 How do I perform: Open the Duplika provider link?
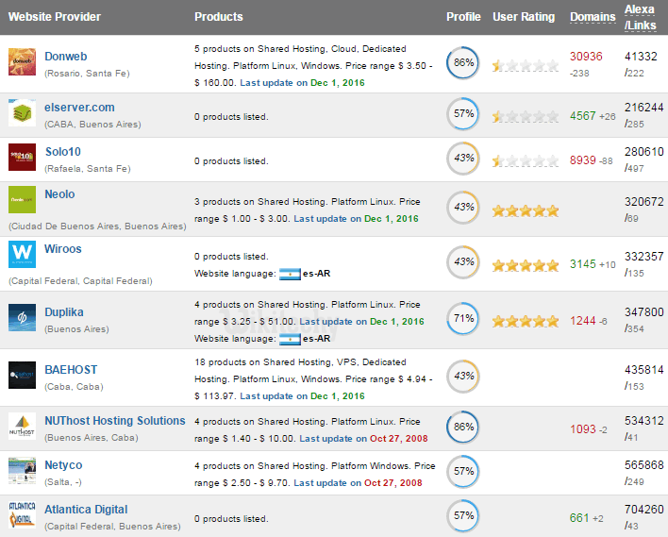click(x=64, y=312)
